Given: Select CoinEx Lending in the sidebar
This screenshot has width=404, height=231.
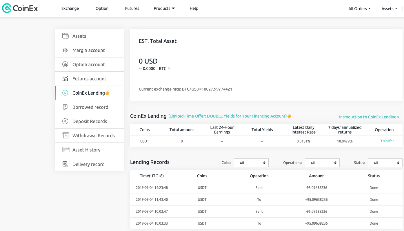Looking at the screenshot, I should (90, 93).
